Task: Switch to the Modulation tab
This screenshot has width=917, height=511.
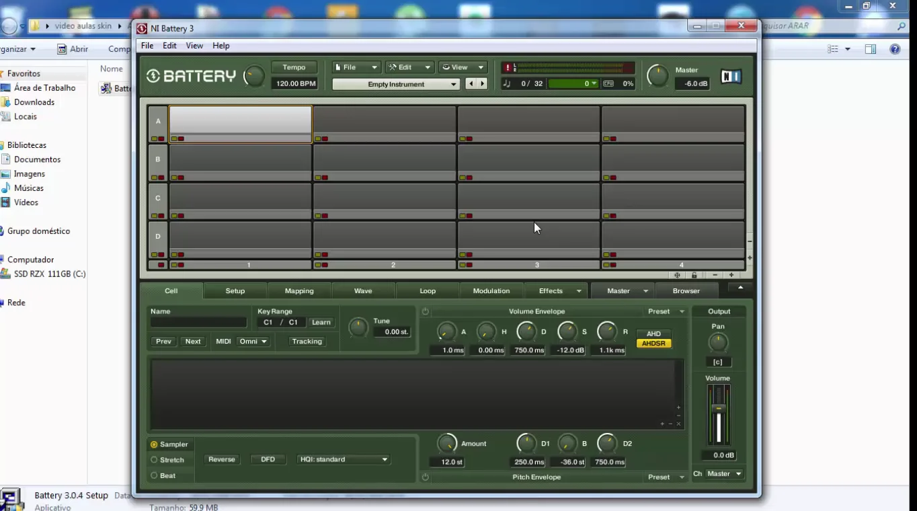Action: tap(491, 291)
